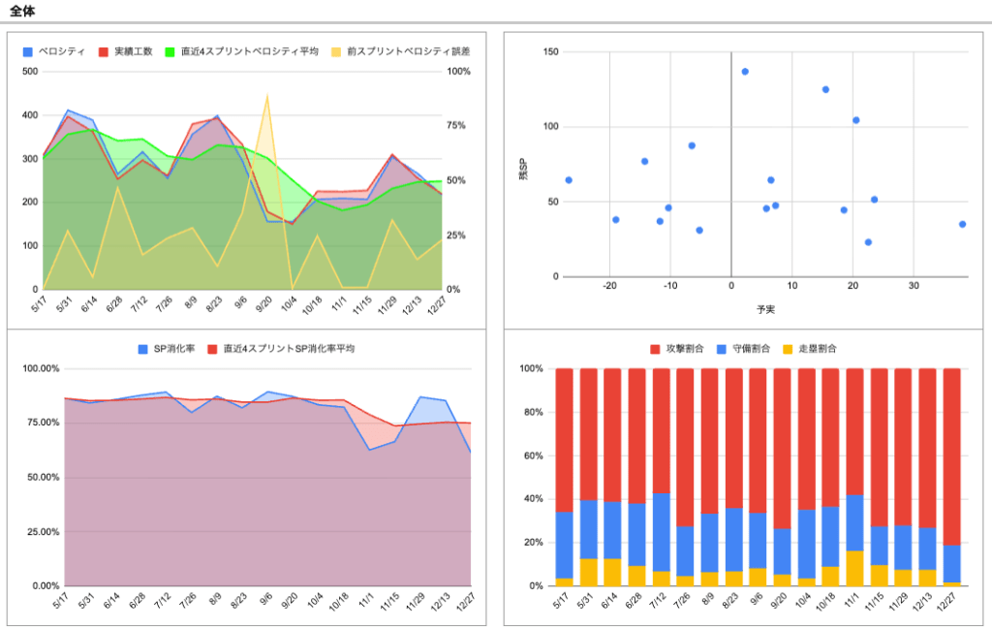Click the yellow peak at 9/20

click(267, 95)
